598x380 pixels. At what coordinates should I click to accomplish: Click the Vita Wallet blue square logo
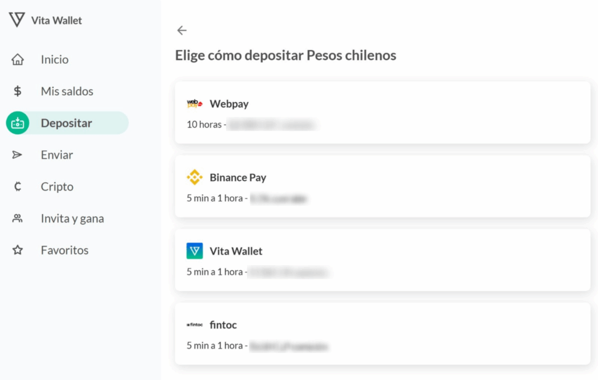(194, 251)
